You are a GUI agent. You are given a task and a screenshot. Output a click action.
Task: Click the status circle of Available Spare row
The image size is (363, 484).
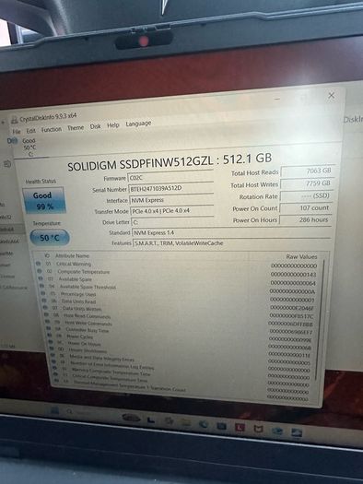tap(41, 278)
